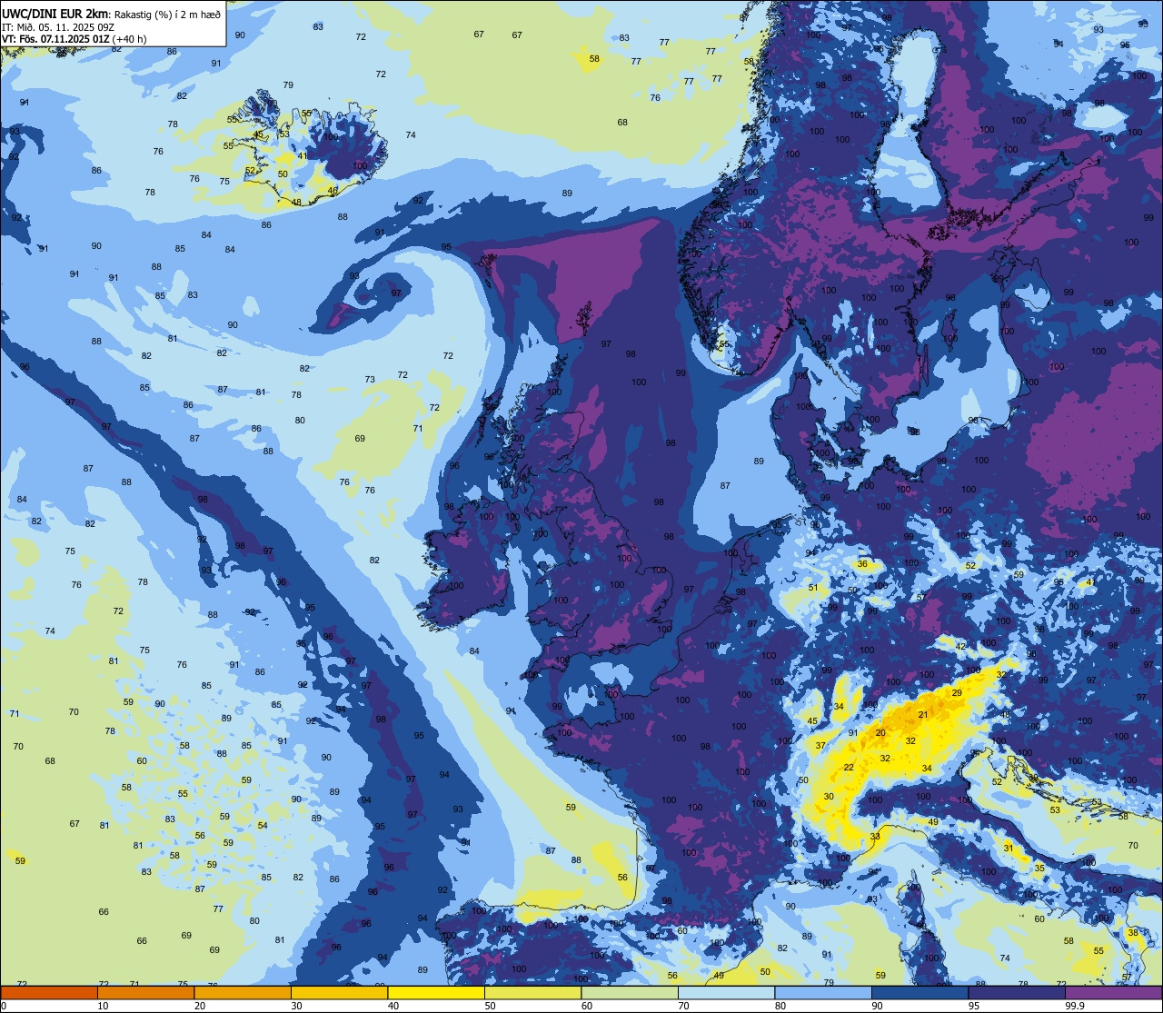Click the 20–30 legend color segment
Screen dimensions: 1163x1013
click(243, 992)
